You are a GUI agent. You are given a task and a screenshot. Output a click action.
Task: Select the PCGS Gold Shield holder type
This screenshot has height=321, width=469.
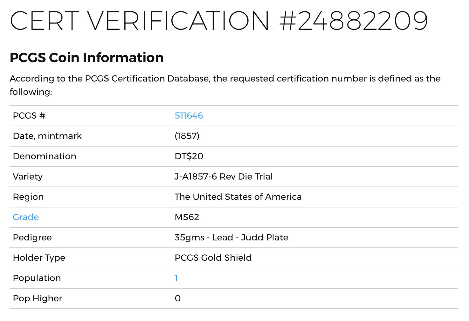[213, 258]
